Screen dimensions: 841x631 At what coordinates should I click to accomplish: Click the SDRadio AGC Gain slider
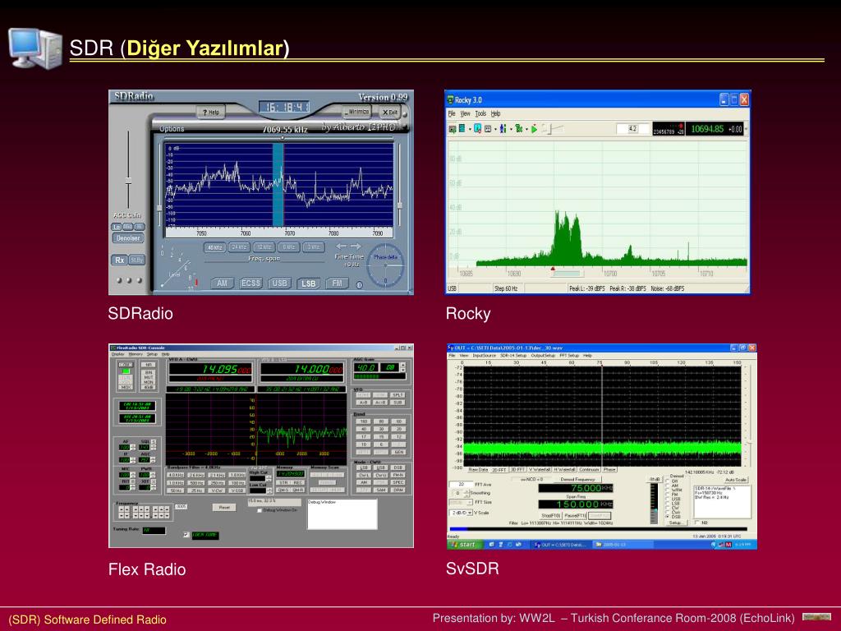(x=128, y=182)
